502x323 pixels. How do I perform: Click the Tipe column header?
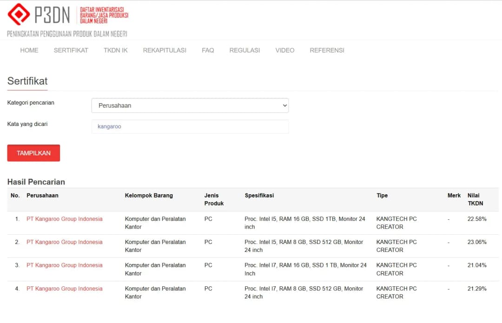[x=382, y=195]
